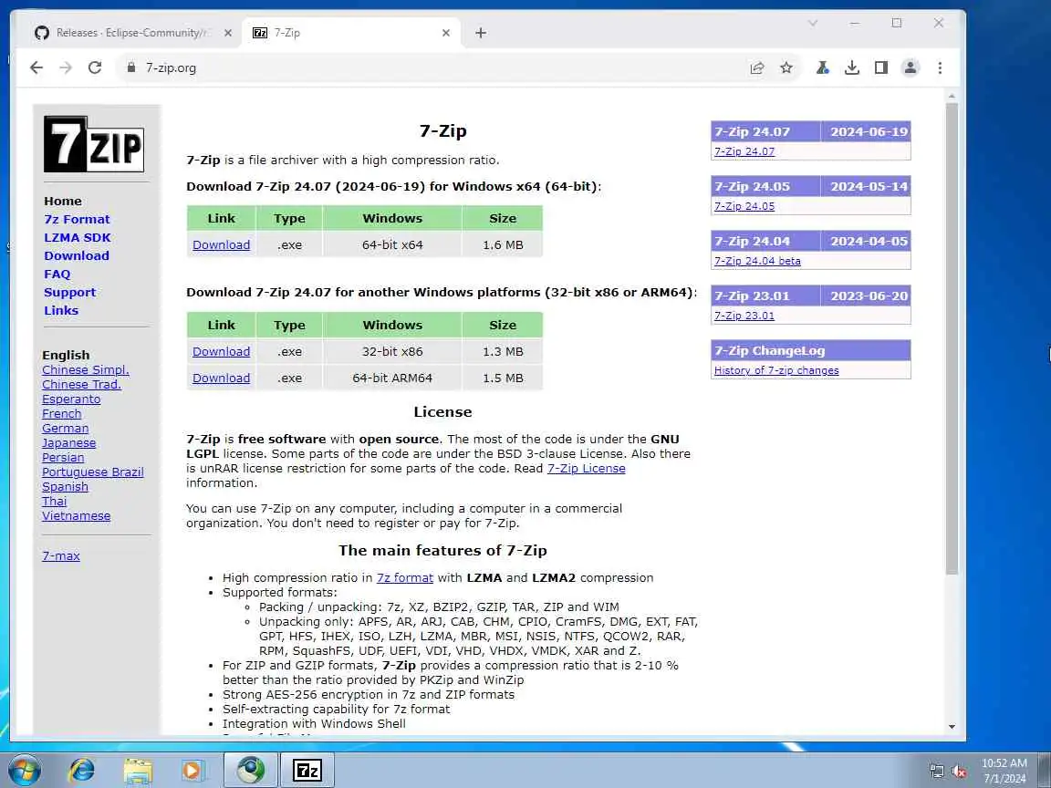This screenshot has height=788, width=1051.
Task: Open Home in sidebar menu
Action: pos(63,201)
